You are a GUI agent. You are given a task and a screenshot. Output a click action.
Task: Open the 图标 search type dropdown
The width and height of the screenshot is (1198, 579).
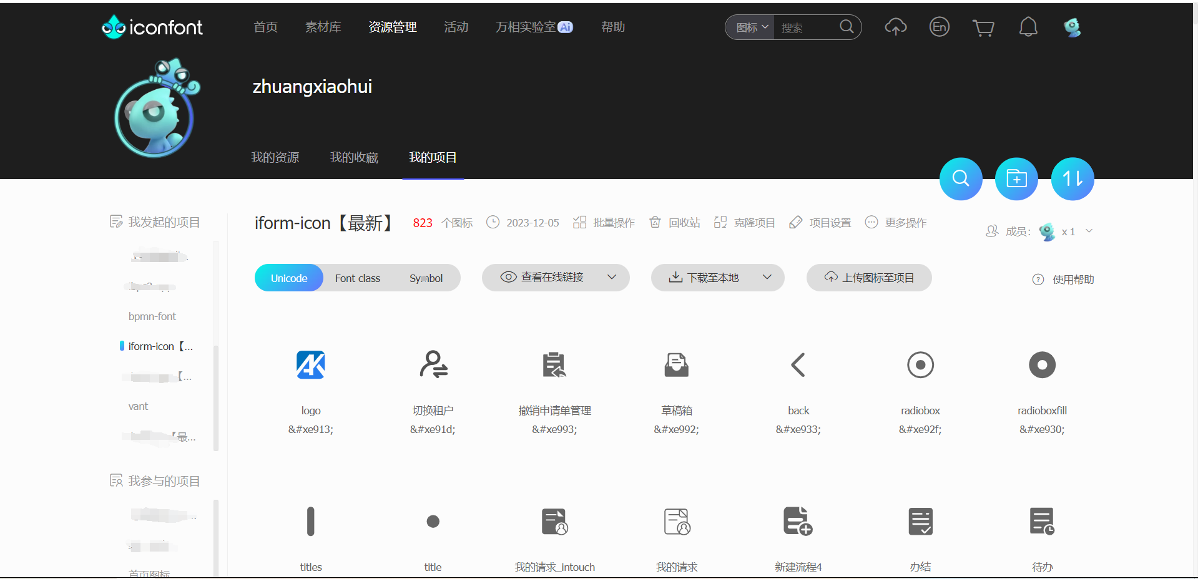[x=751, y=27]
